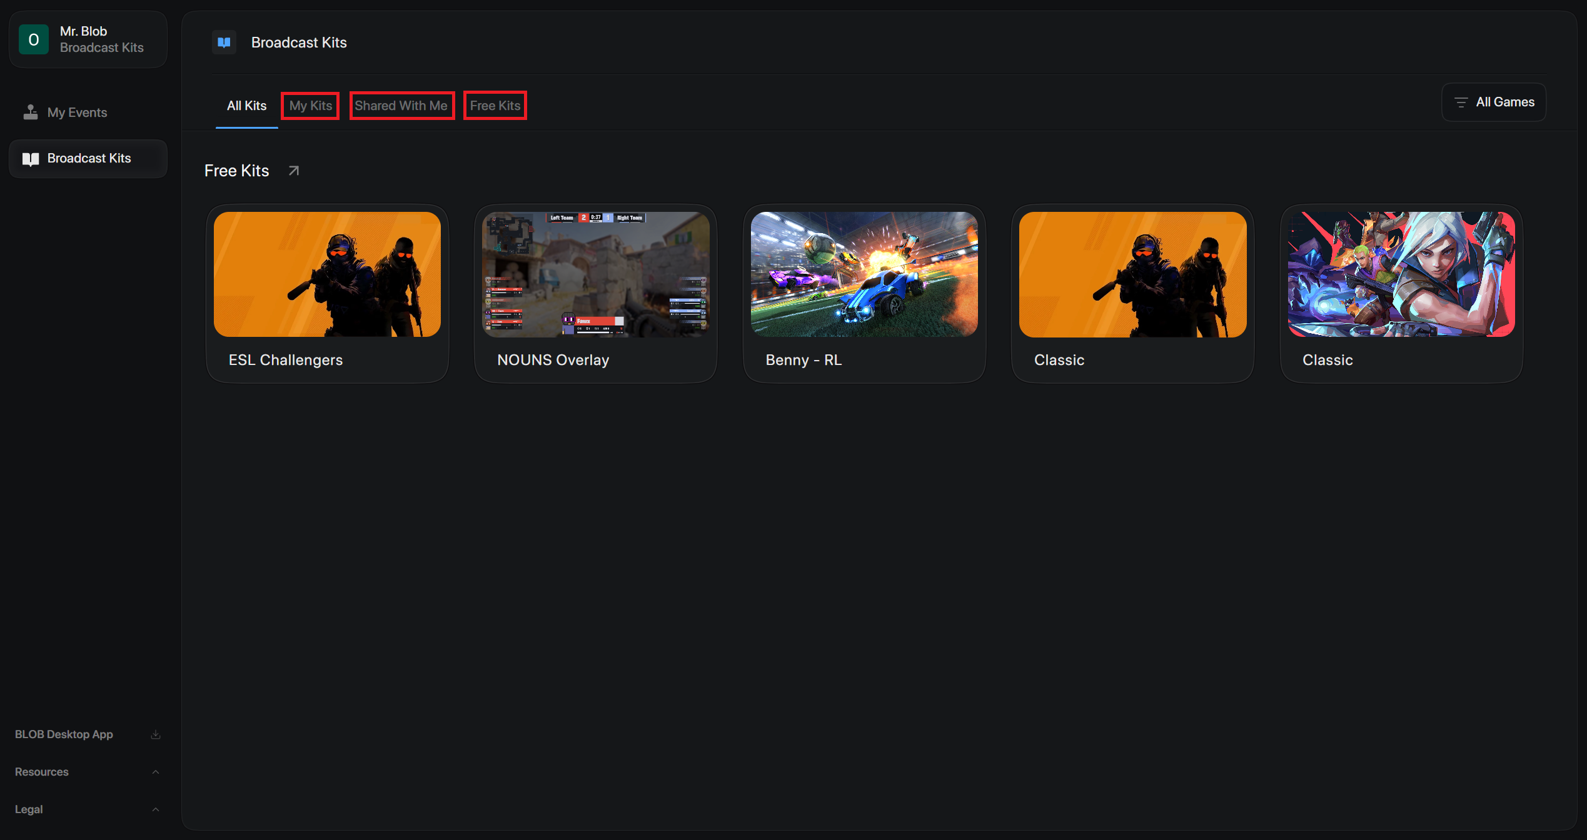Click the blue Broadcast Kits header icon
This screenshot has height=840, width=1587.
(x=224, y=42)
